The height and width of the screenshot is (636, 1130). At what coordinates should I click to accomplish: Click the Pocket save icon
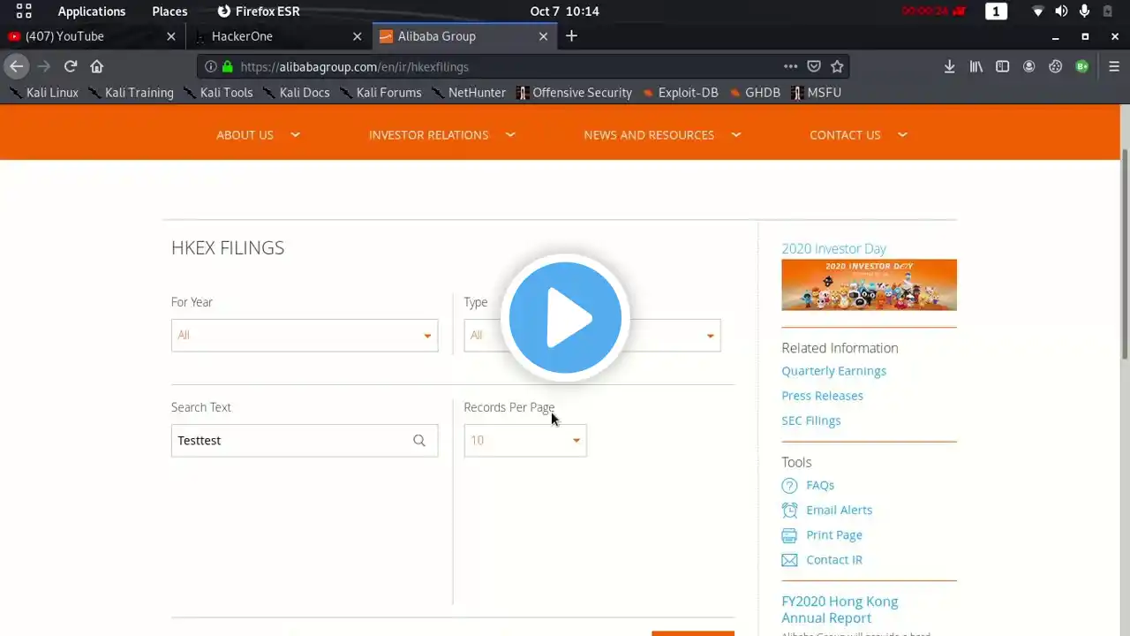pos(814,66)
